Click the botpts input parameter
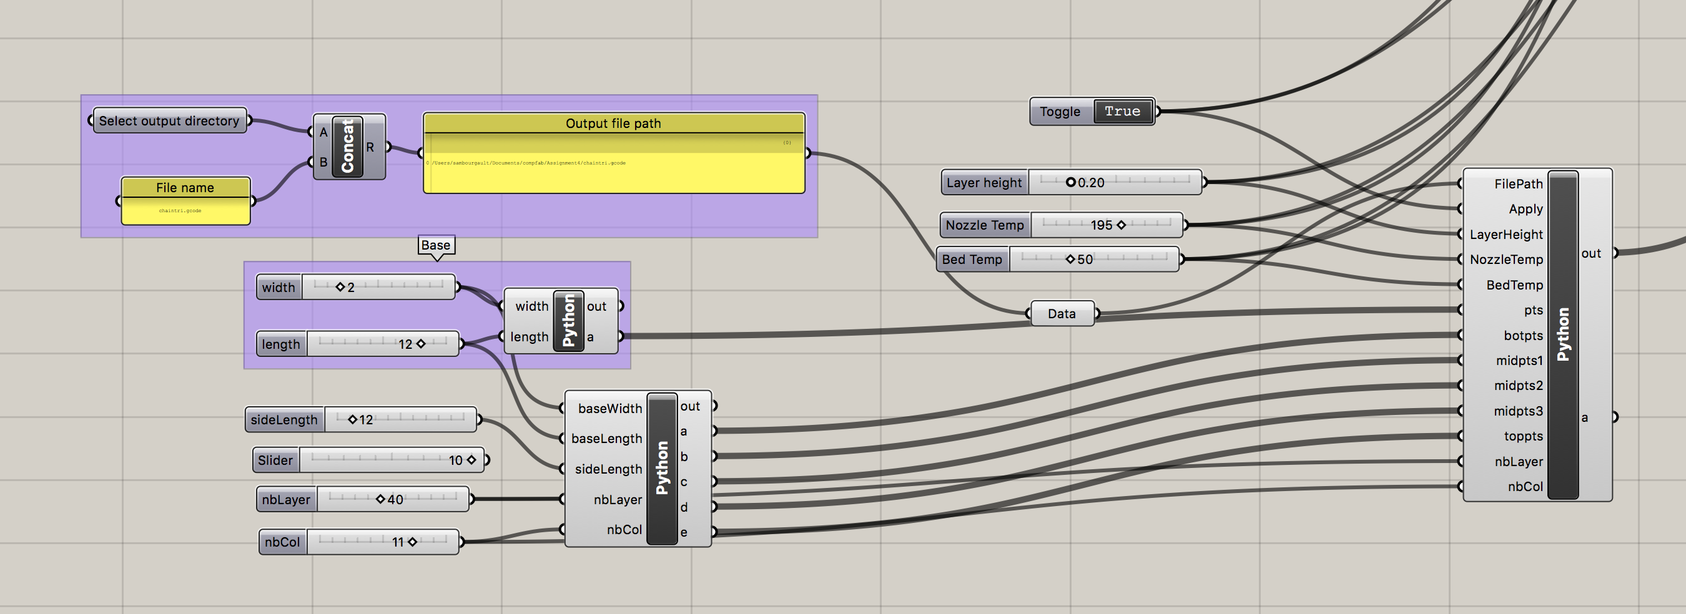Image resolution: width=1686 pixels, height=614 pixels. pos(1523,336)
